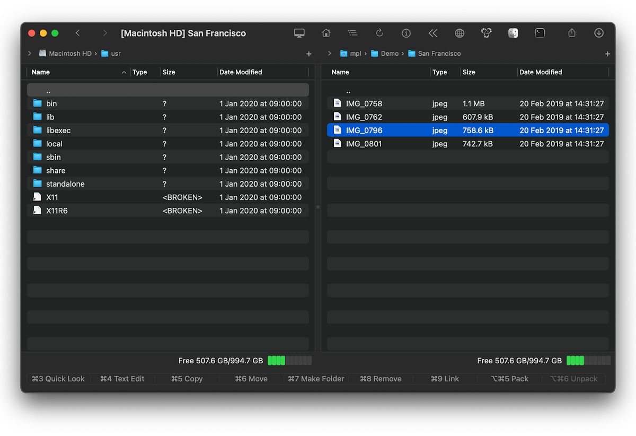Sort right panel by Name column
Image resolution: width=636 pixels, height=436 pixels.
(378, 72)
